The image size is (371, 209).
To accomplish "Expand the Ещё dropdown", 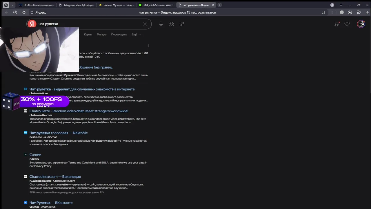I will [x=136, y=35].
